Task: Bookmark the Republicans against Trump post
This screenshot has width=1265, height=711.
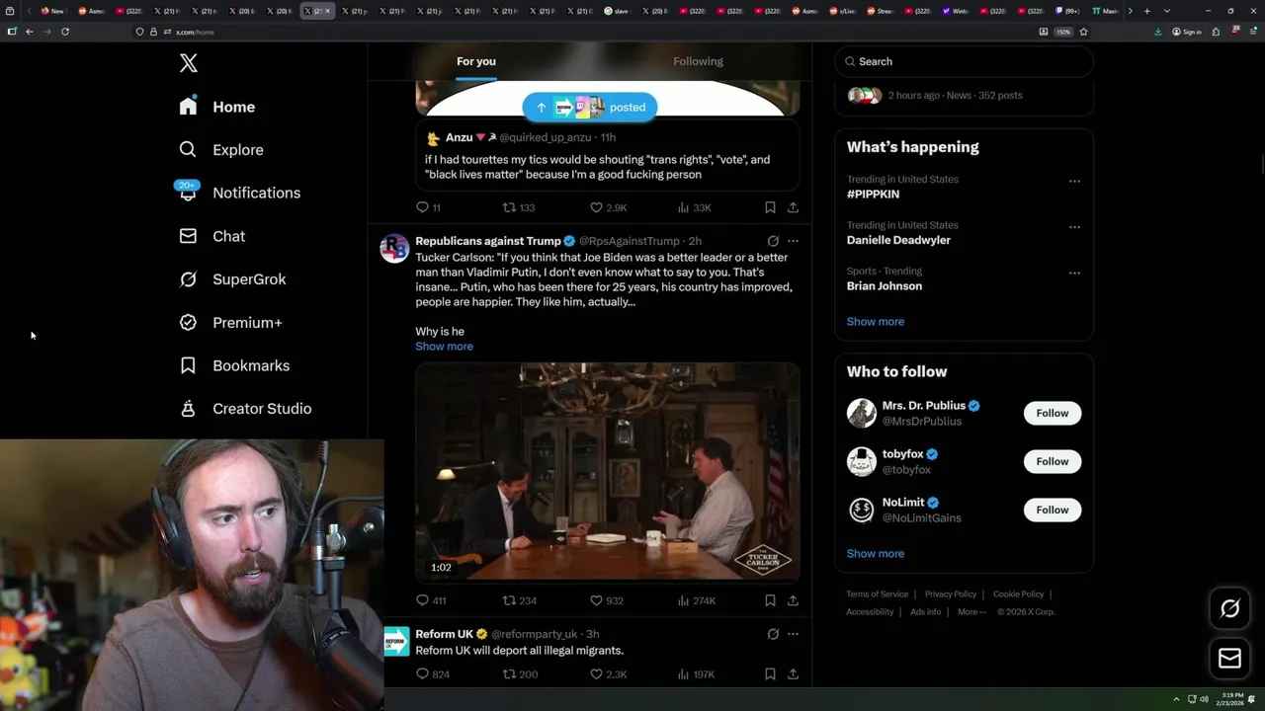Action: (770, 600)
